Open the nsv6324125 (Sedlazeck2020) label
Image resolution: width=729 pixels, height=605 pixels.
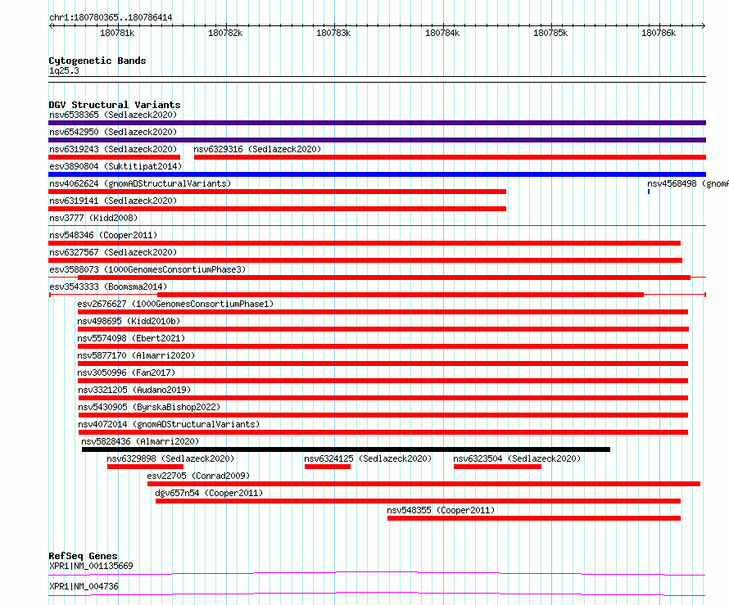tap(368, 458)
